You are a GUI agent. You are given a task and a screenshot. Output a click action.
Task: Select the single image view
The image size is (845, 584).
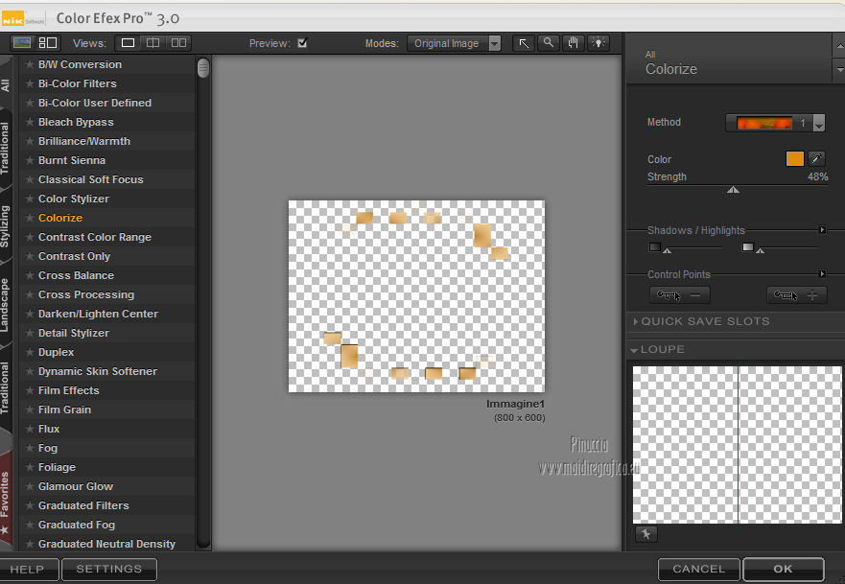pyautogui.click(x=128, y=42)
